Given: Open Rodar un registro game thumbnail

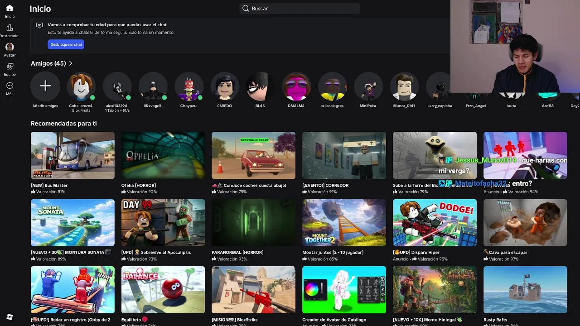Looking at the screenshot, I should [x=72, y=290].
